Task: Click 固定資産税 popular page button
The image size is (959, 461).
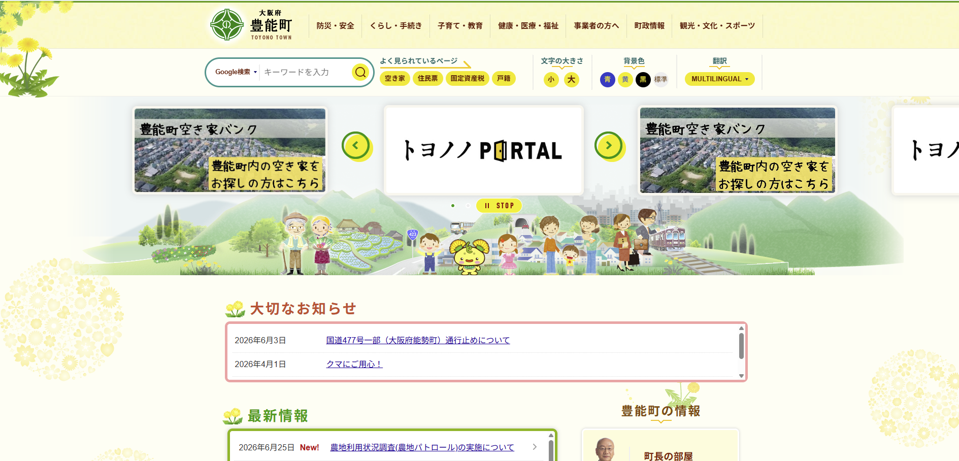Action: click(x=468, y=78)
